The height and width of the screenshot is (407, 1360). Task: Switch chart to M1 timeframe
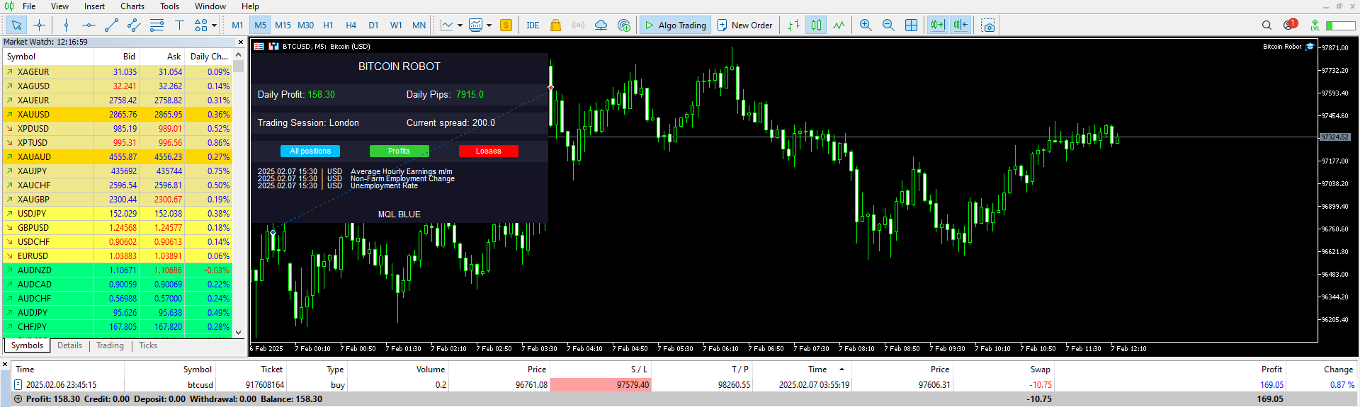point(237,25)
